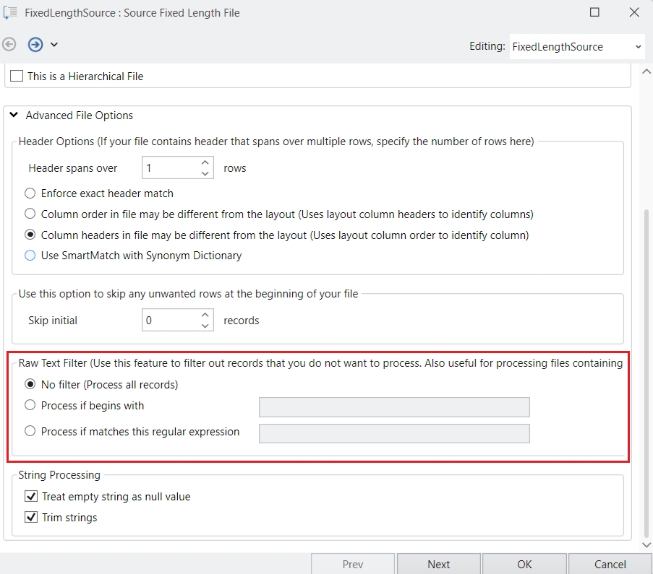Increment Skip initial records spinner
This screenshot has height=574, width=653.
pyautogui.click(x=205, y=315)
